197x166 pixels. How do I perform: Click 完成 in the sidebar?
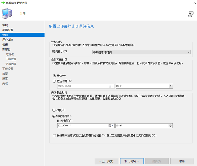pyautogui.click(x=5, y=83)
